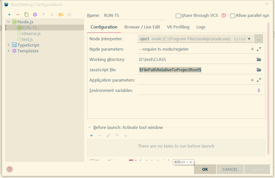
Task: Switch to the V8 Profiling tab
Action: (x=178, y=27)
